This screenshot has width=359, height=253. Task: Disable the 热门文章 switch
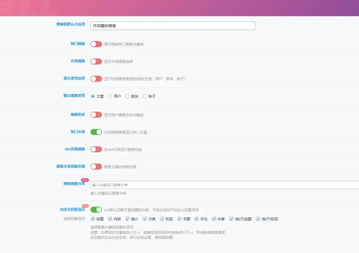point(96,132)
